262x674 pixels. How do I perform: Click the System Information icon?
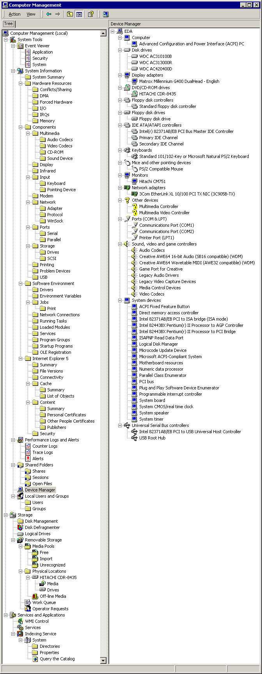coord(20,71)
